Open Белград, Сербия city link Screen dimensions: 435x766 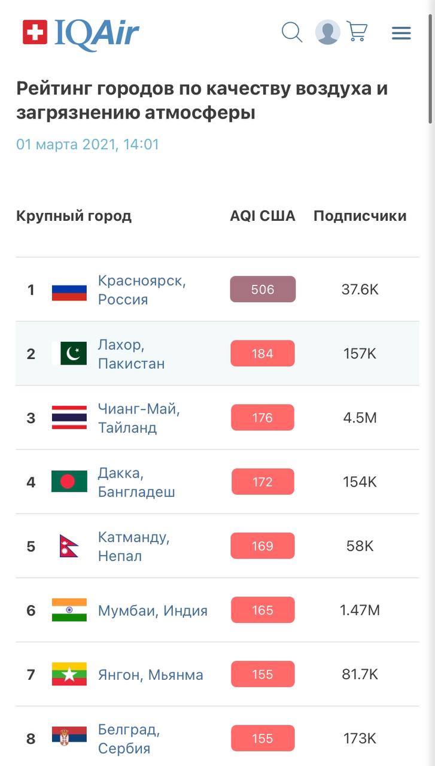point(129,739)
